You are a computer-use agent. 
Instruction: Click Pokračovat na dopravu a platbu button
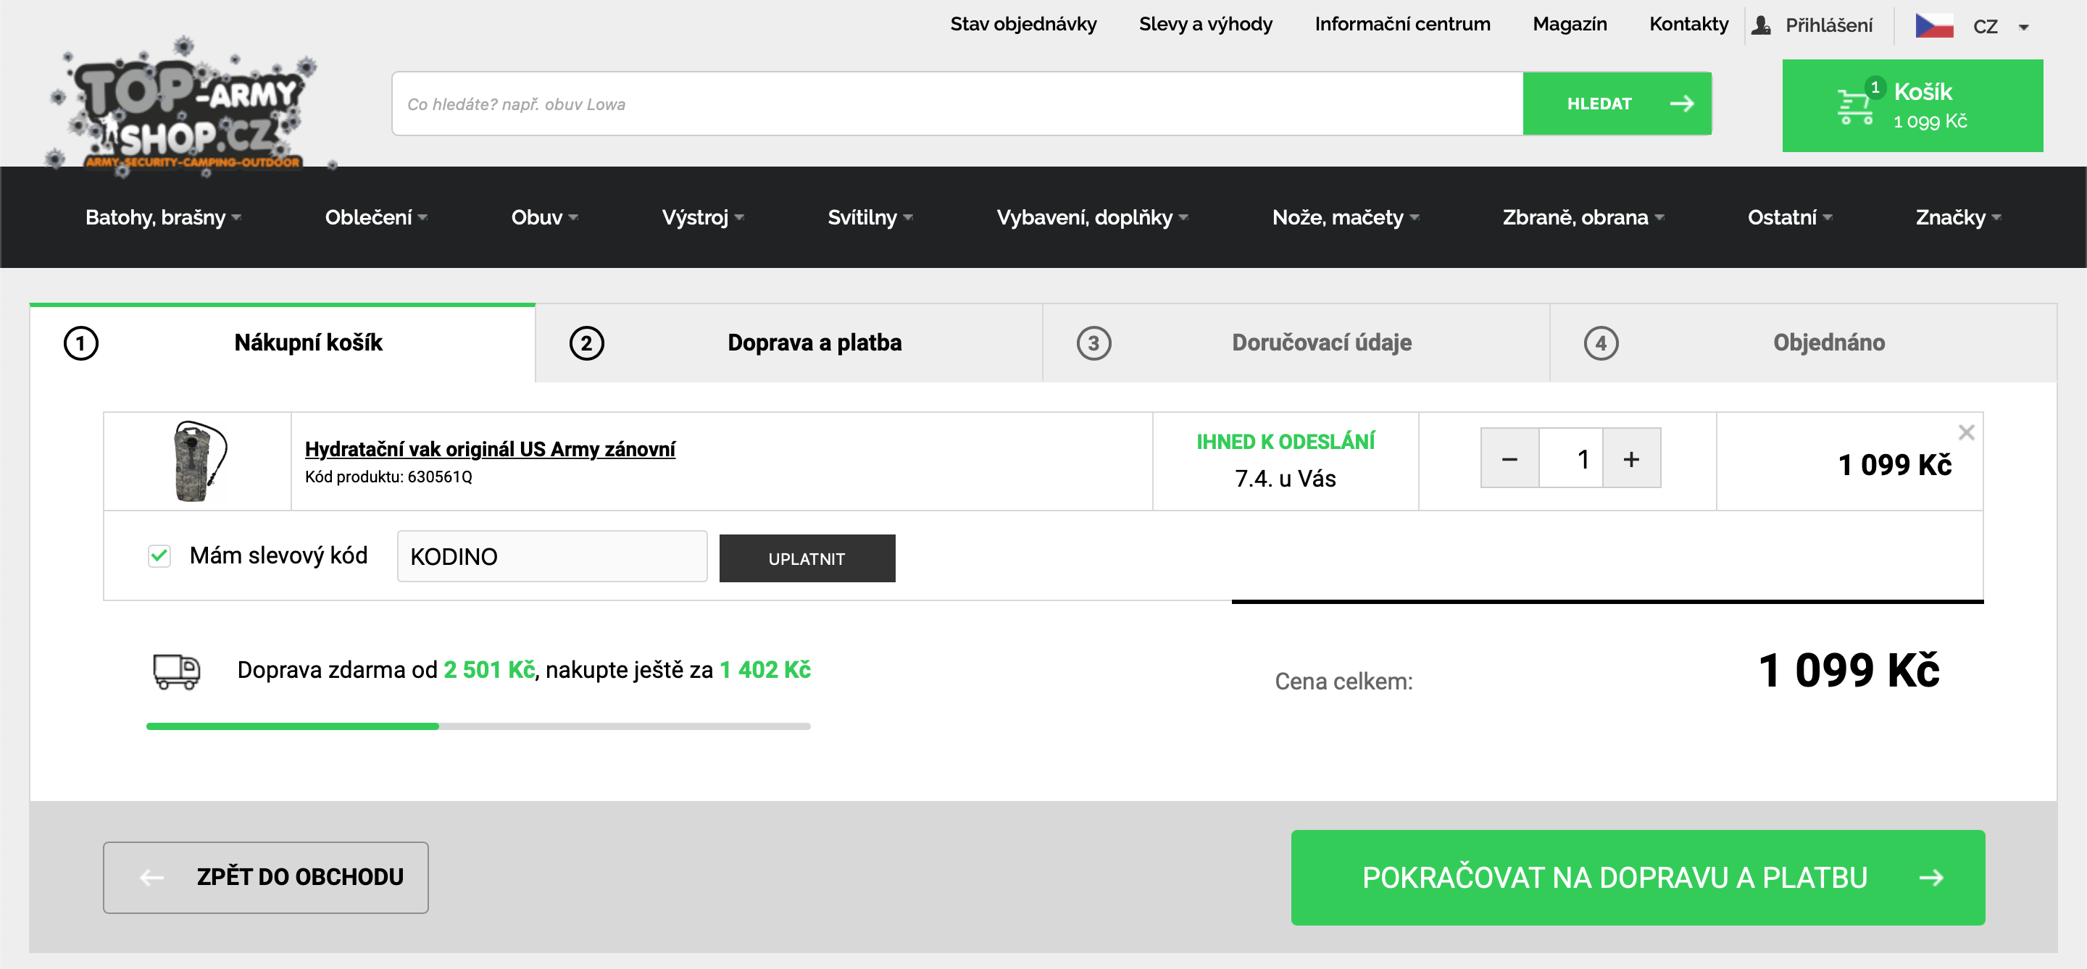(1636, 877)
